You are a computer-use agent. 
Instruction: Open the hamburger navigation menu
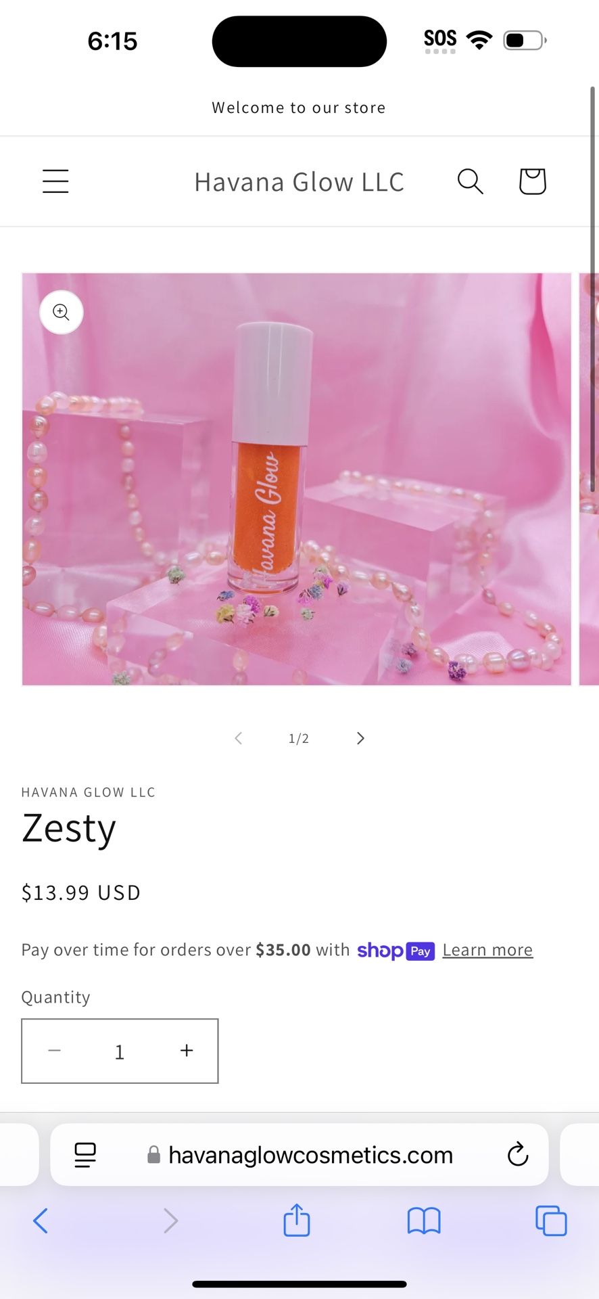point(55,181)
